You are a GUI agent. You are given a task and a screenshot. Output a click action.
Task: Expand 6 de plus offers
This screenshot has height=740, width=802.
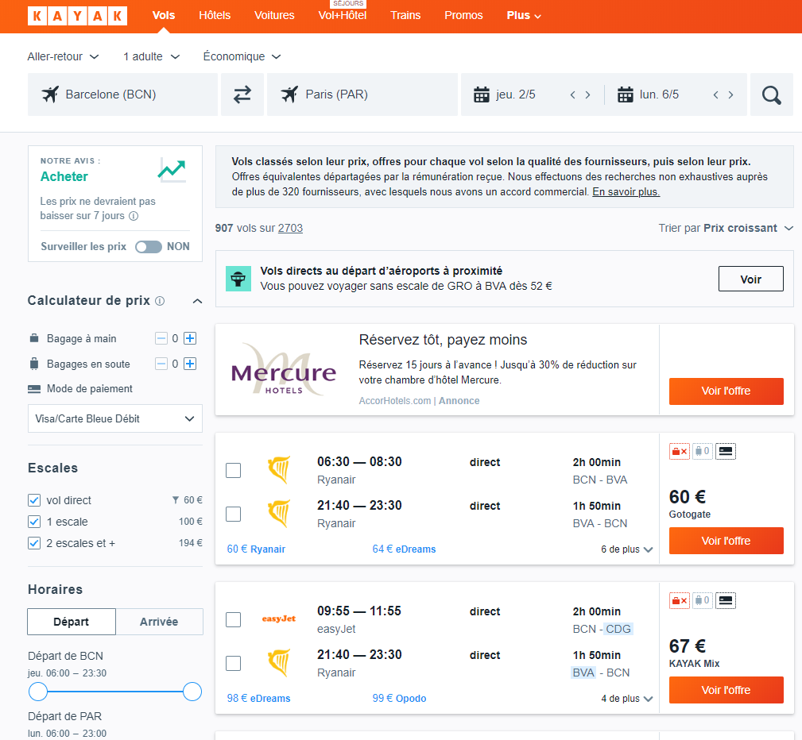point(626,549)
